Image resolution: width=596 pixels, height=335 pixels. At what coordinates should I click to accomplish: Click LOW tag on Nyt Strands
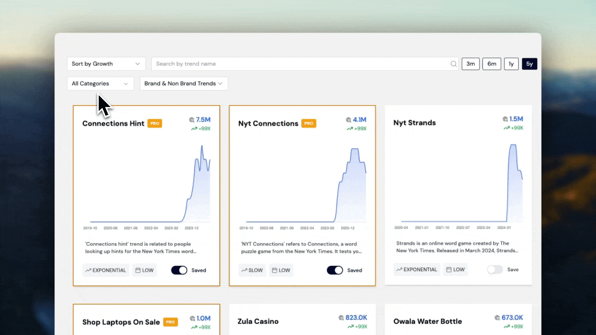click(455, 269)
